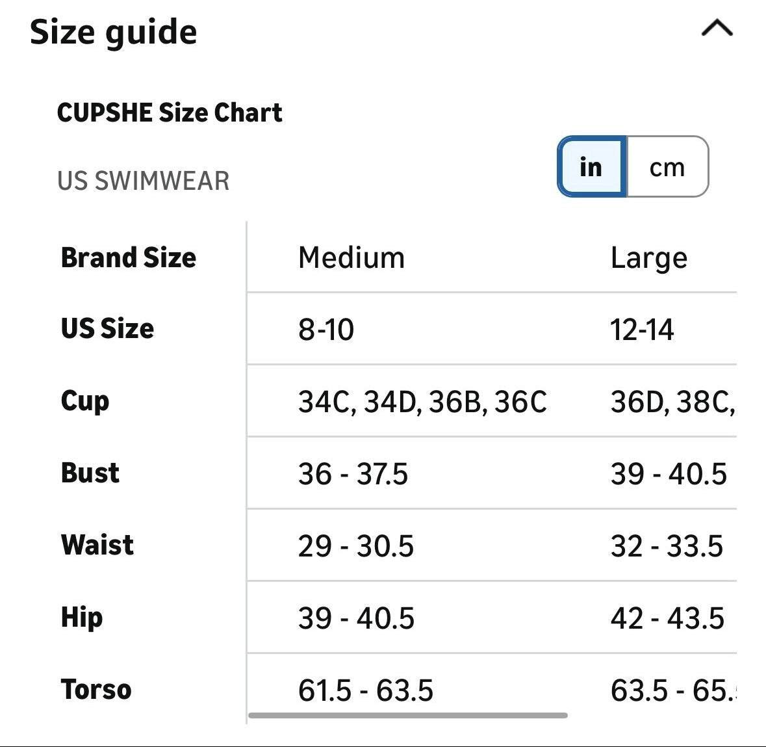Click the US SWIMWEAR label

click(x=144, y=181)
